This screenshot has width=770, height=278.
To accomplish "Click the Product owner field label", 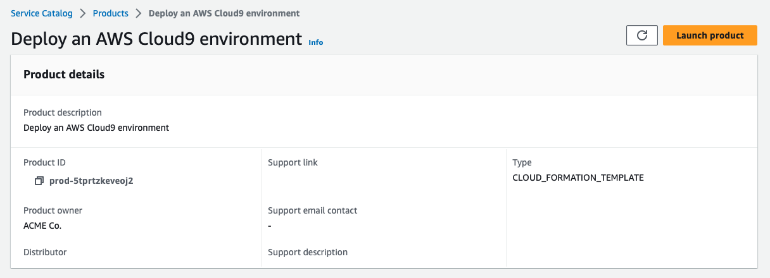I will [53, 210].
